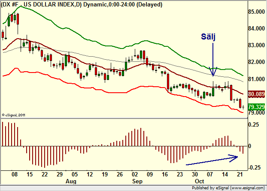
Task: Click the 'Sep' month label
Action: (x=137, y=181)
